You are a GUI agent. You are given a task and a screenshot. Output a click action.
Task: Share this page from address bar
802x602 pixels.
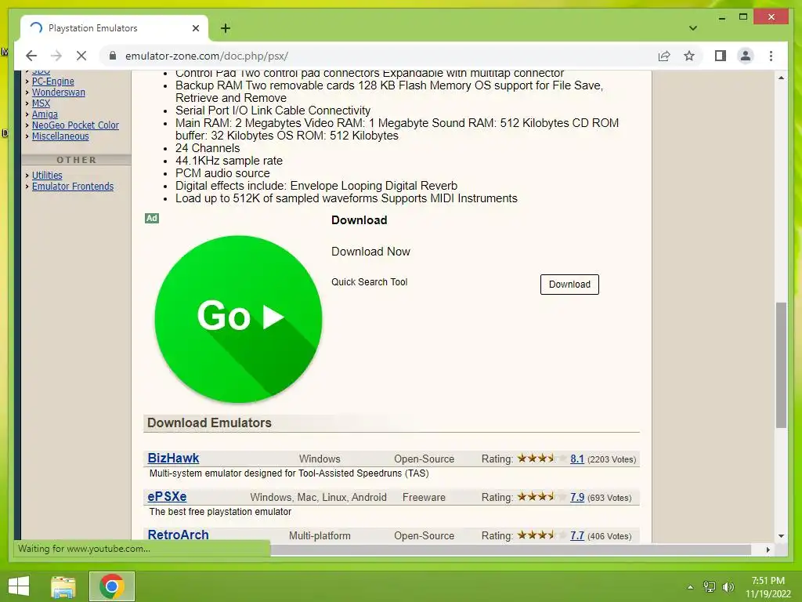664,56
